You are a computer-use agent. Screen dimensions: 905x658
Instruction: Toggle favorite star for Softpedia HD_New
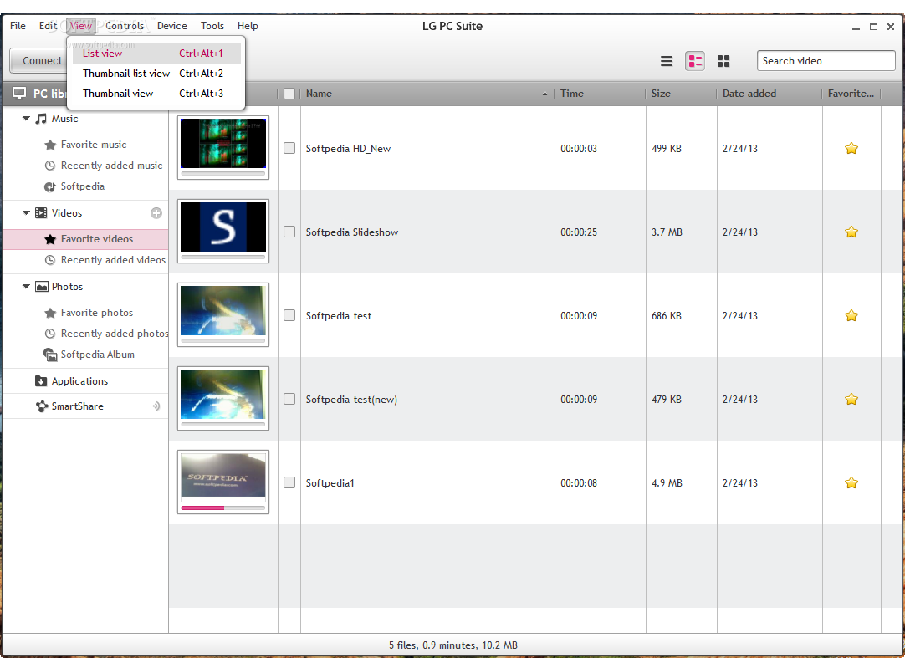pos(851,148)
